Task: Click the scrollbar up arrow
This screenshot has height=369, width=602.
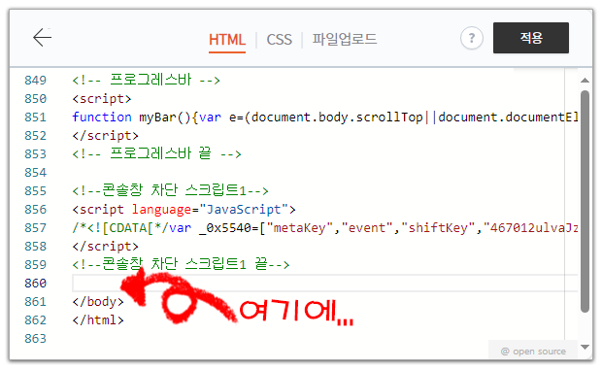Action: coord(585,80)
